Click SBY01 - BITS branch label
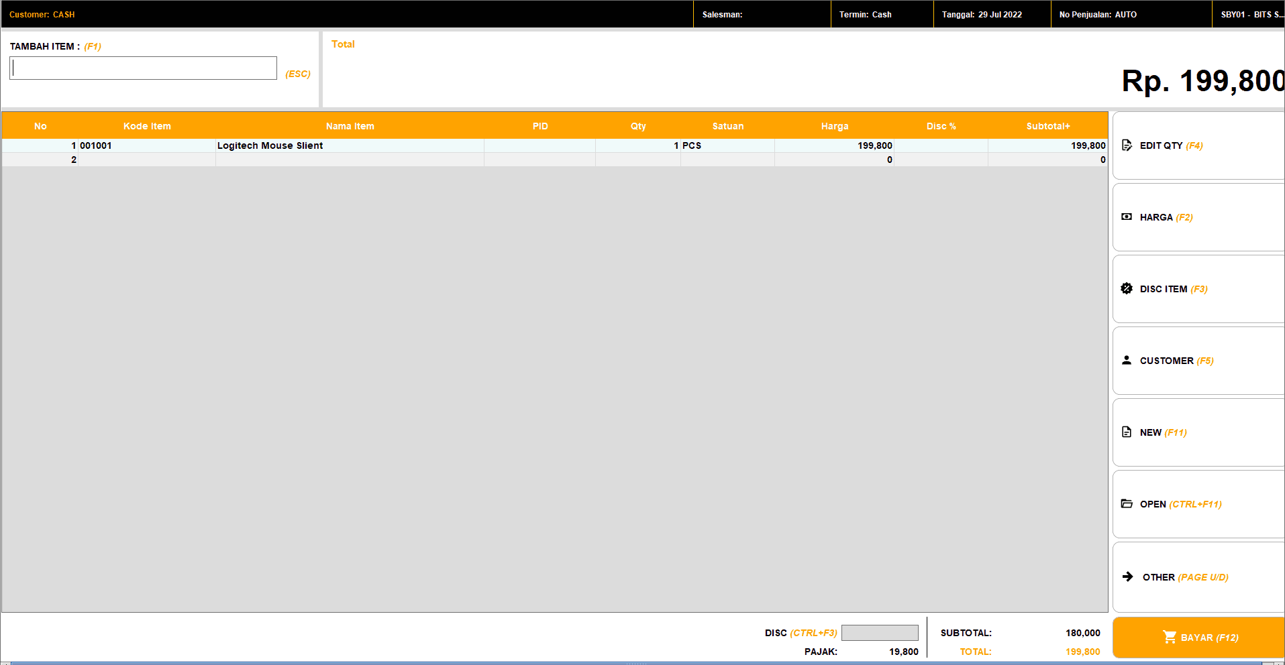 [1248, 14]
